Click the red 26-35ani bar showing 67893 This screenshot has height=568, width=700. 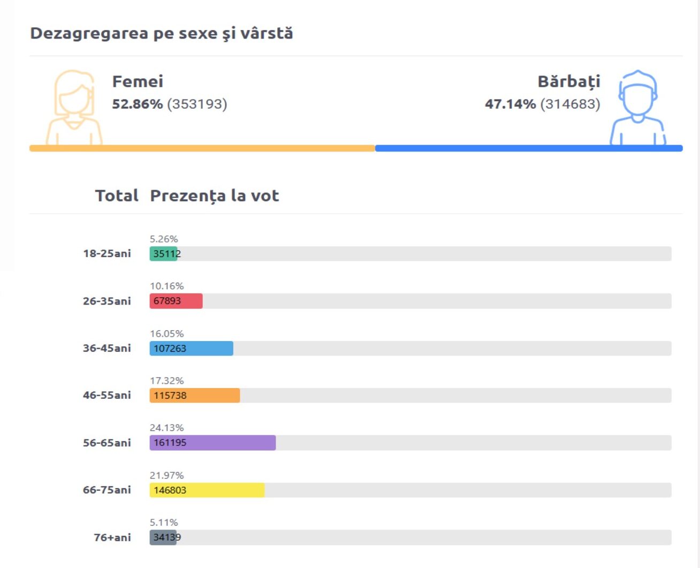point(176,301)
